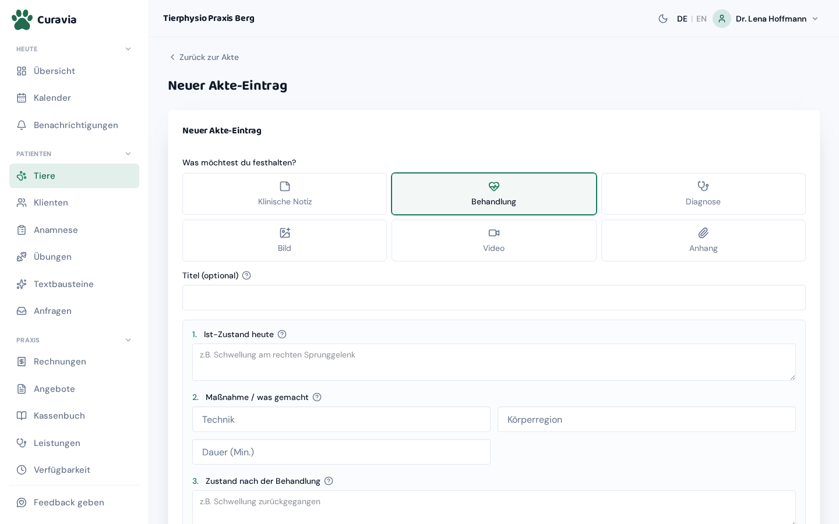Click the Curavia paw logo

point(22,19)
